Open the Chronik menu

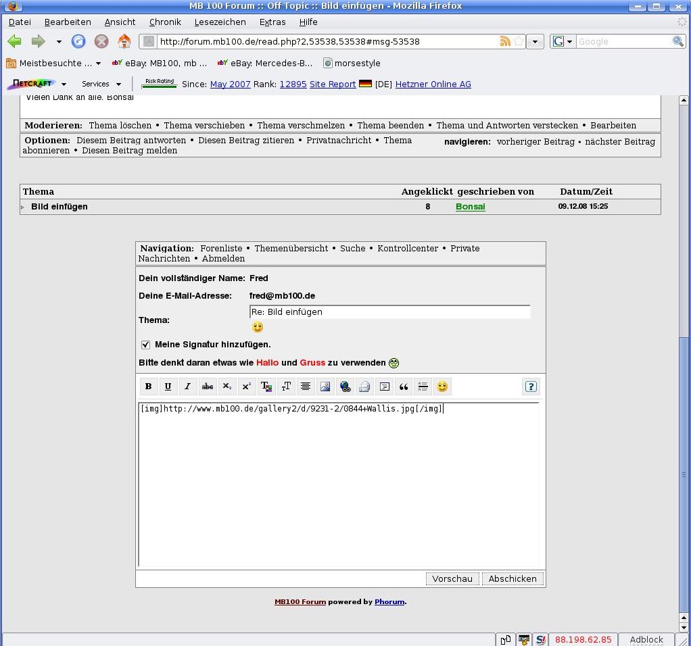coord(165,22)
